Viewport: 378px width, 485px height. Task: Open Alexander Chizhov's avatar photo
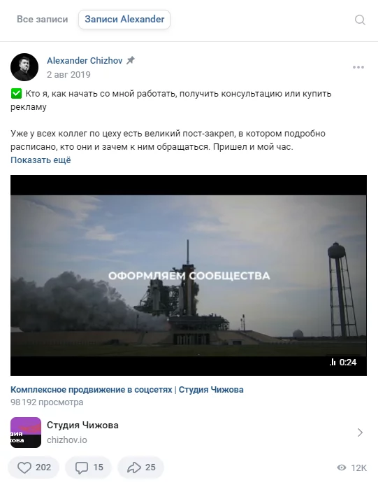pyautogui.click(x=24, y=67)
